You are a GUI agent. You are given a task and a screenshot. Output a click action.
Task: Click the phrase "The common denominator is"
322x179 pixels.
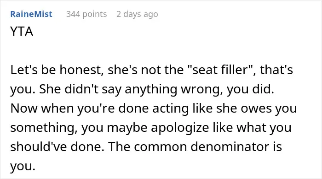[x=195, y=146]
